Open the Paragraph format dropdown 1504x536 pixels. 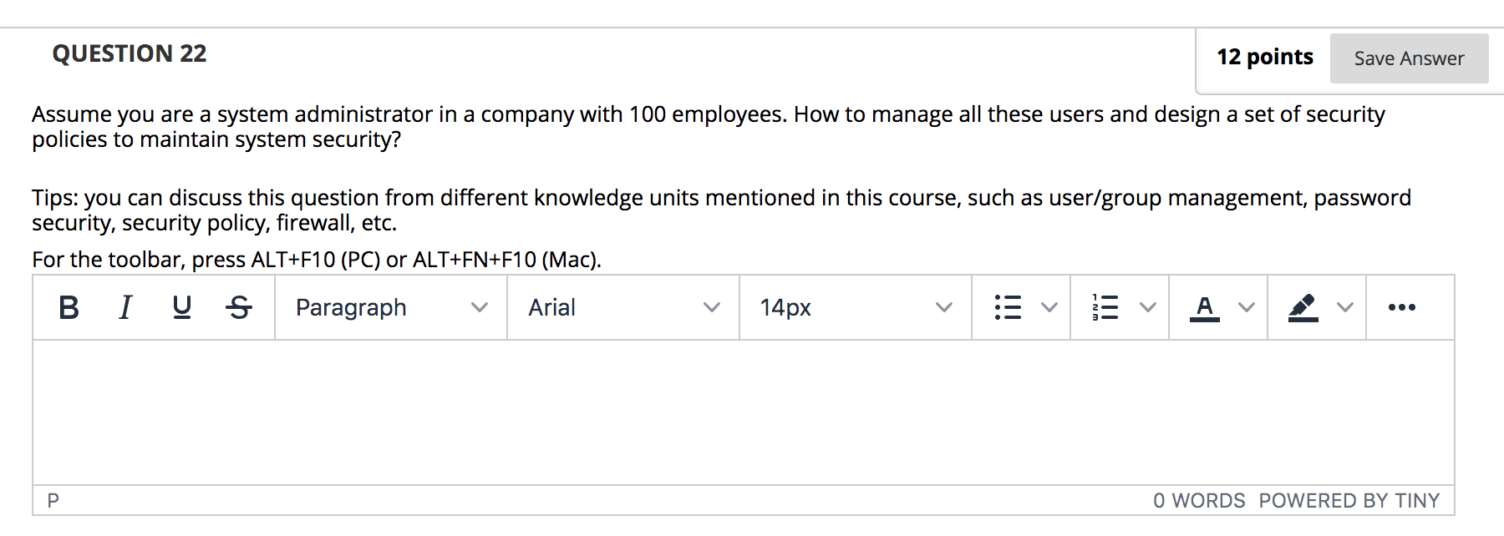pyautogui.click(x=391, y=308)
